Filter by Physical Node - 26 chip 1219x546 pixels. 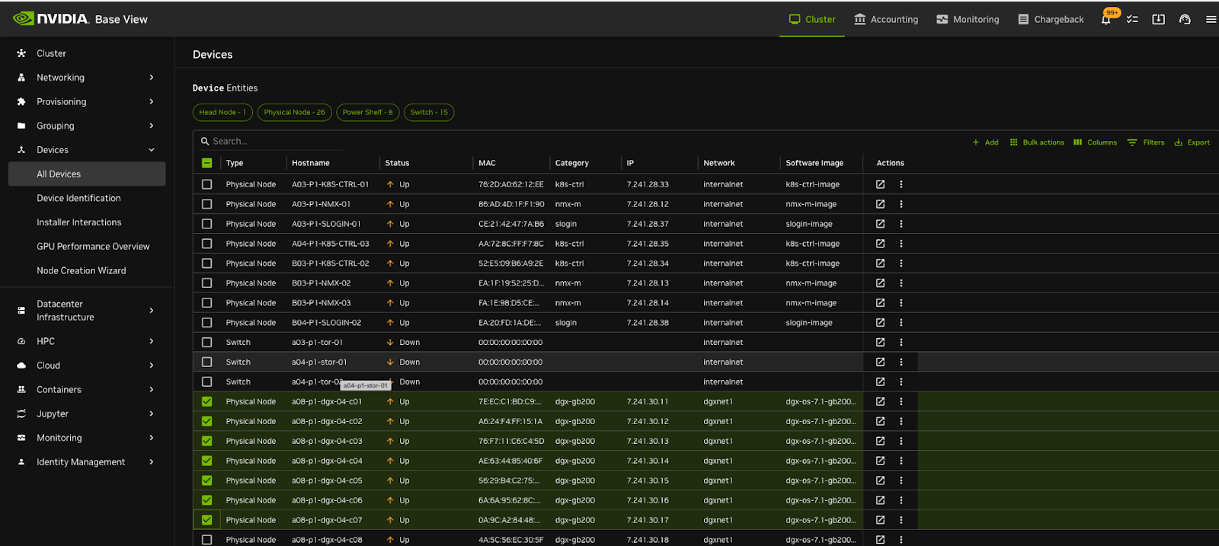tap(294, 113)
